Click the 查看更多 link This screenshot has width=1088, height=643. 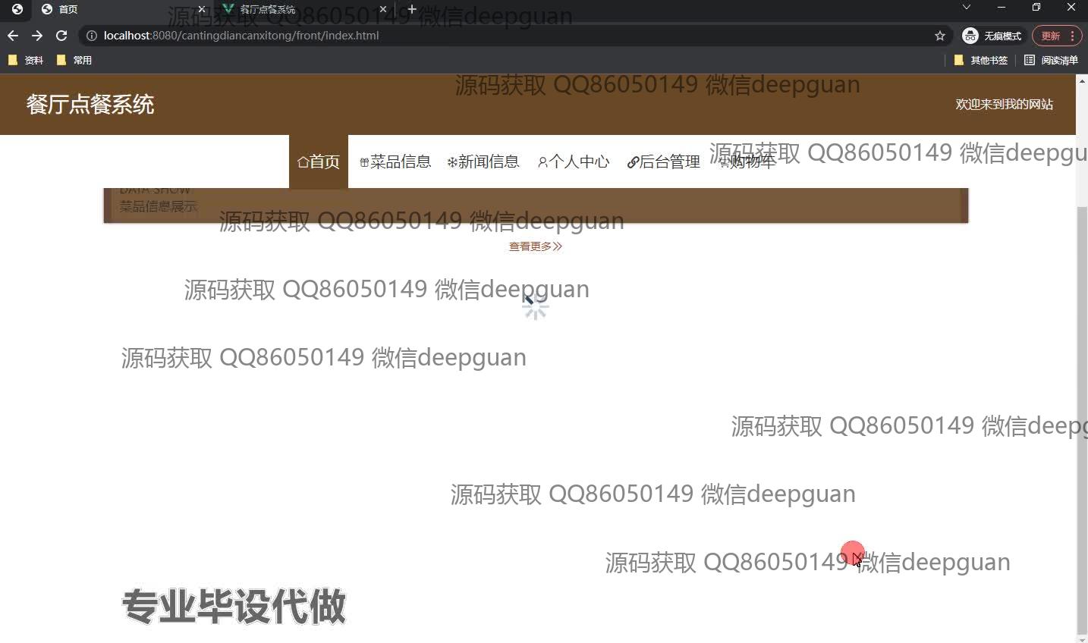tap(535, 246)
